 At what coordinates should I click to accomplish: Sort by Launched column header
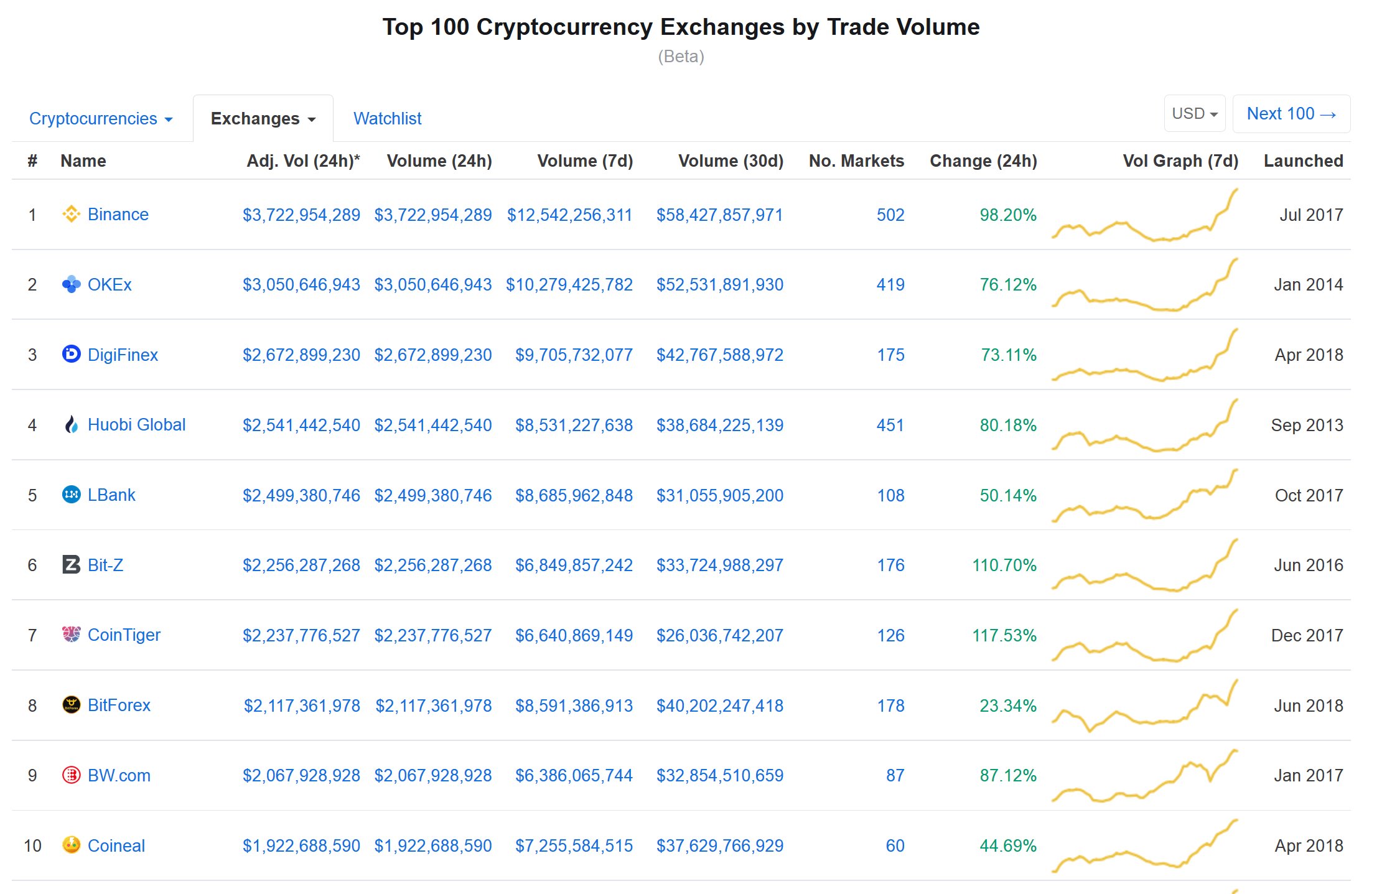click(x=1304, y=161)
